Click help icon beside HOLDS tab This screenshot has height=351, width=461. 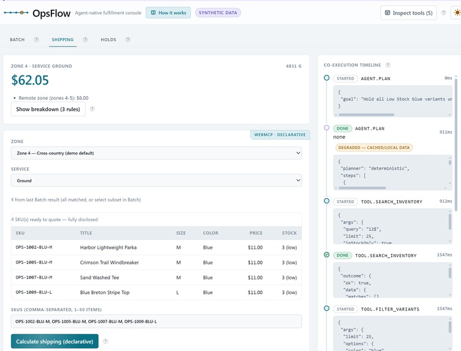pos(128,39)
